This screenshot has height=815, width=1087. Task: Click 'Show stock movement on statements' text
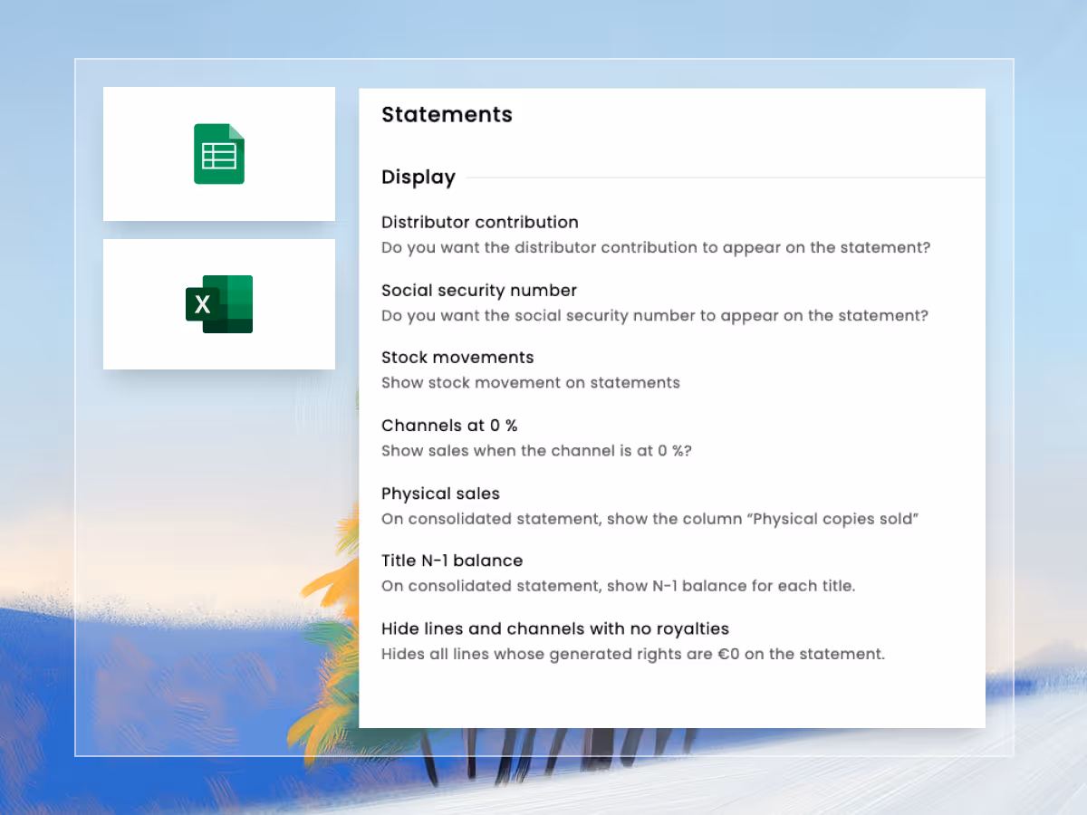point(531,383)
